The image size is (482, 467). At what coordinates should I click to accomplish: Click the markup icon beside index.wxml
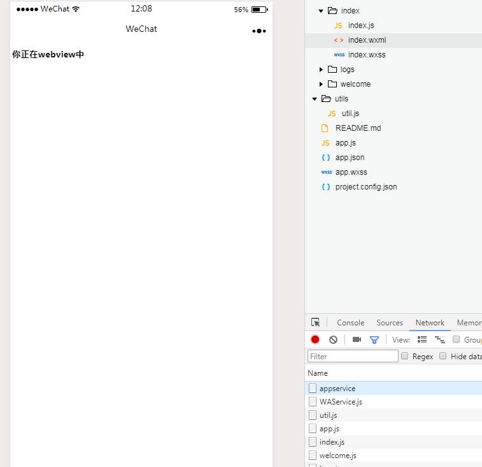[x=339, y=40]
